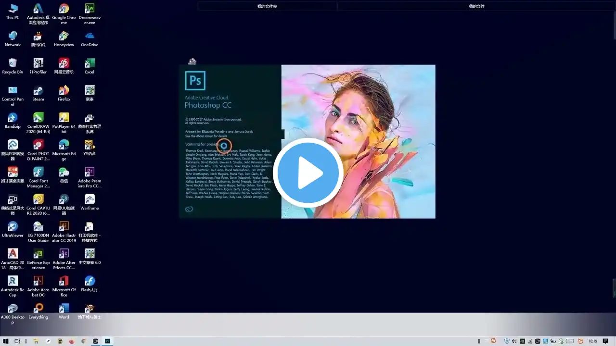The width and height of the screenshot is (616, 346).
Task: Open the YY语音 desktop shortcut
Action: (x=90, y=148)
